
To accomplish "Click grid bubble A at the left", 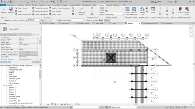I will 75,50.
